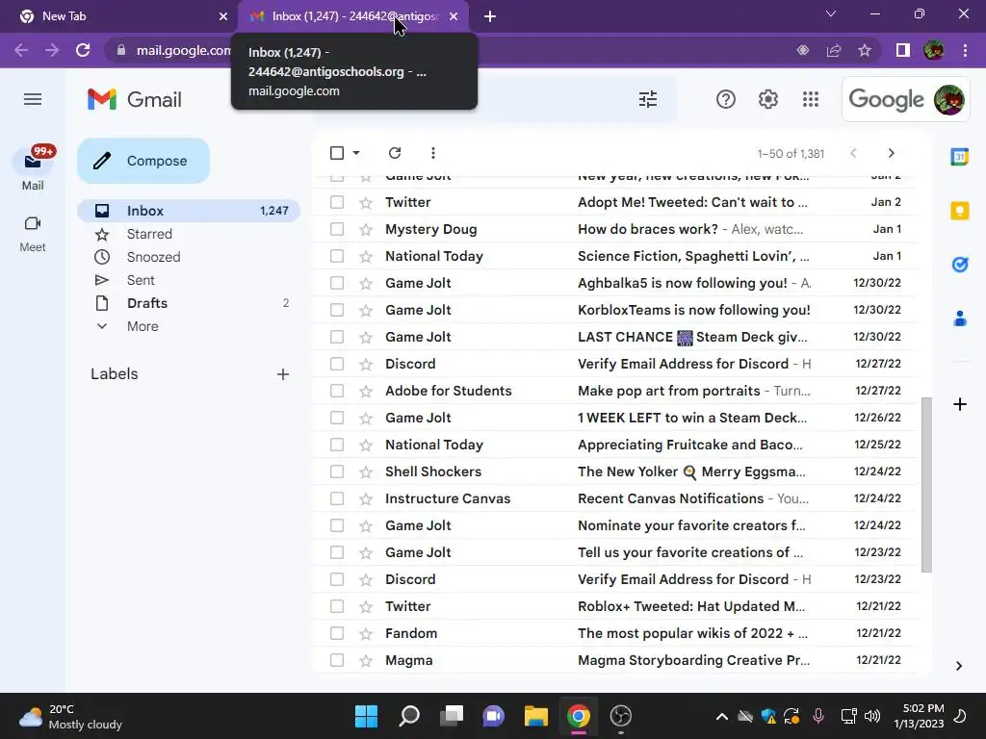
Task: Check the Twitter Adopt Me email
Action: click(337, 202)
